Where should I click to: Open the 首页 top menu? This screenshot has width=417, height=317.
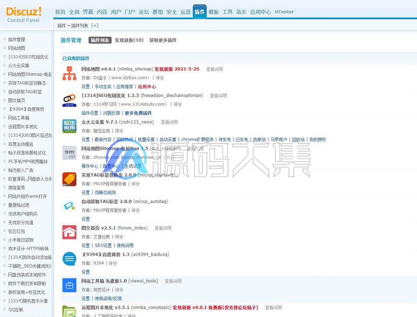[60, 12]
